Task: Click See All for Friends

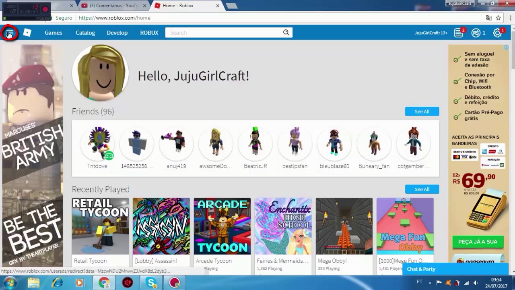Action: click(422, 112)
